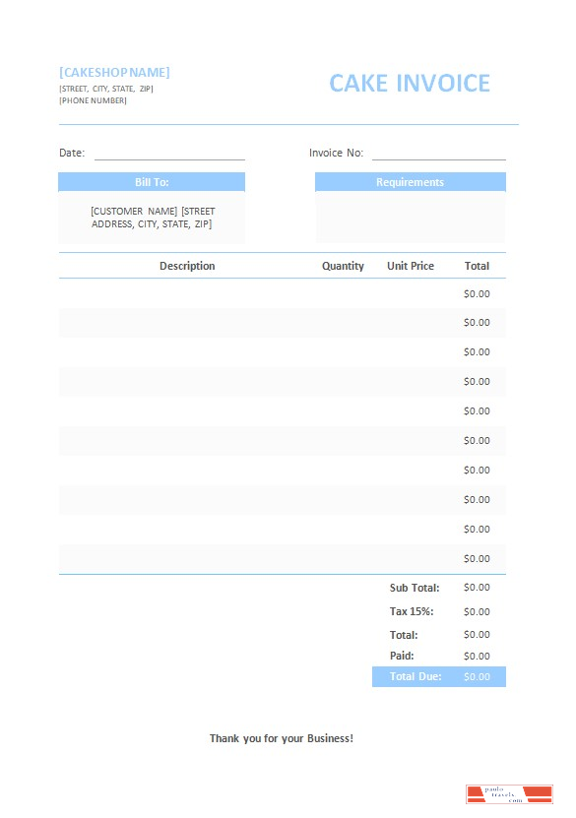
Task: Click the Thank you for your Business text
Action: coord(282,738)
